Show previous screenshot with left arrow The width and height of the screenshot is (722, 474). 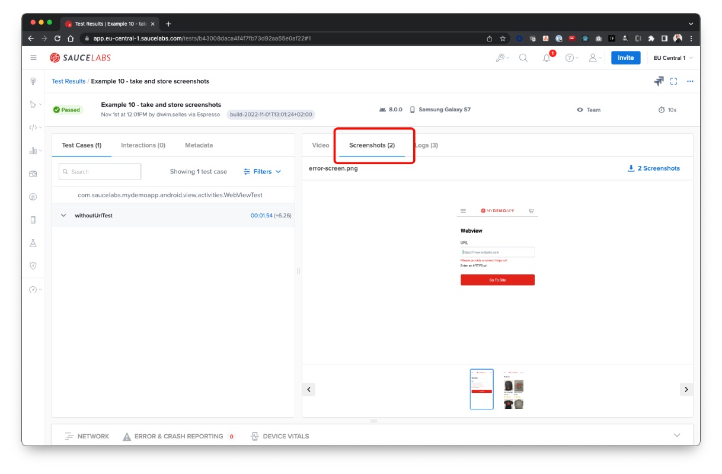click(x=309, y=389)
